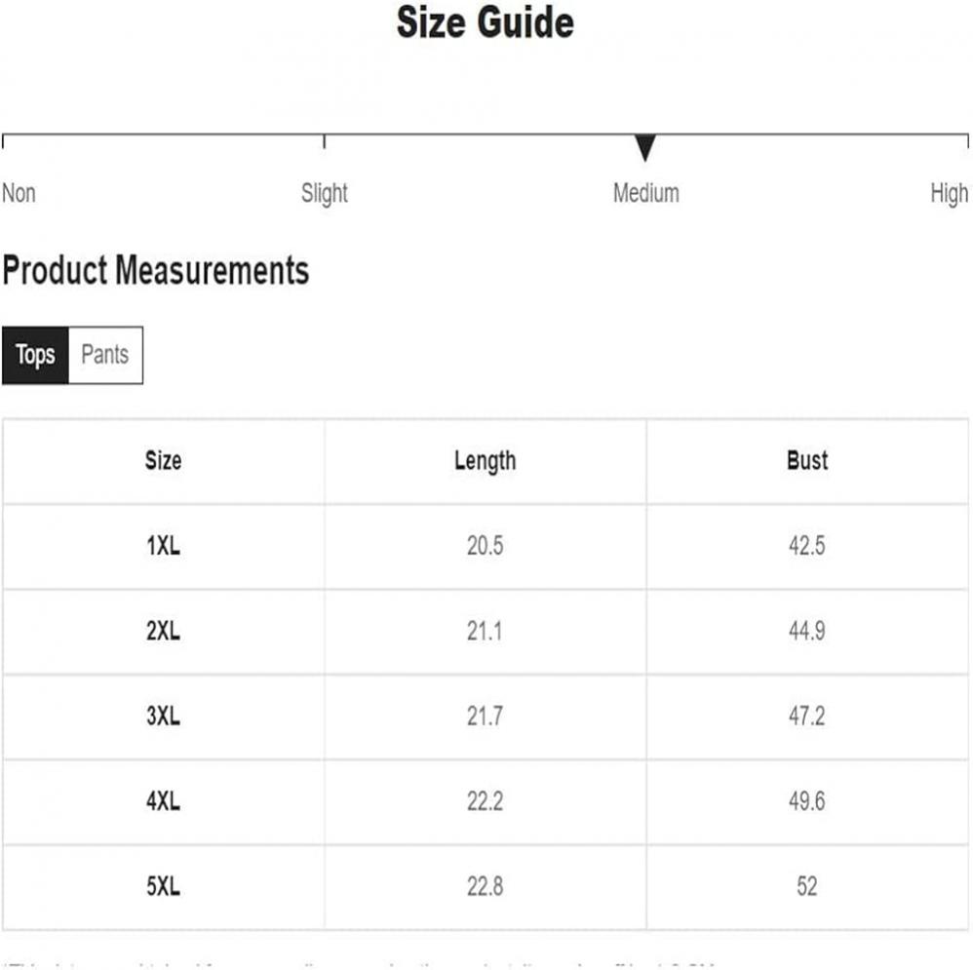Click the Size column header
The image size is (973, 970).
[x=163, y=460]
